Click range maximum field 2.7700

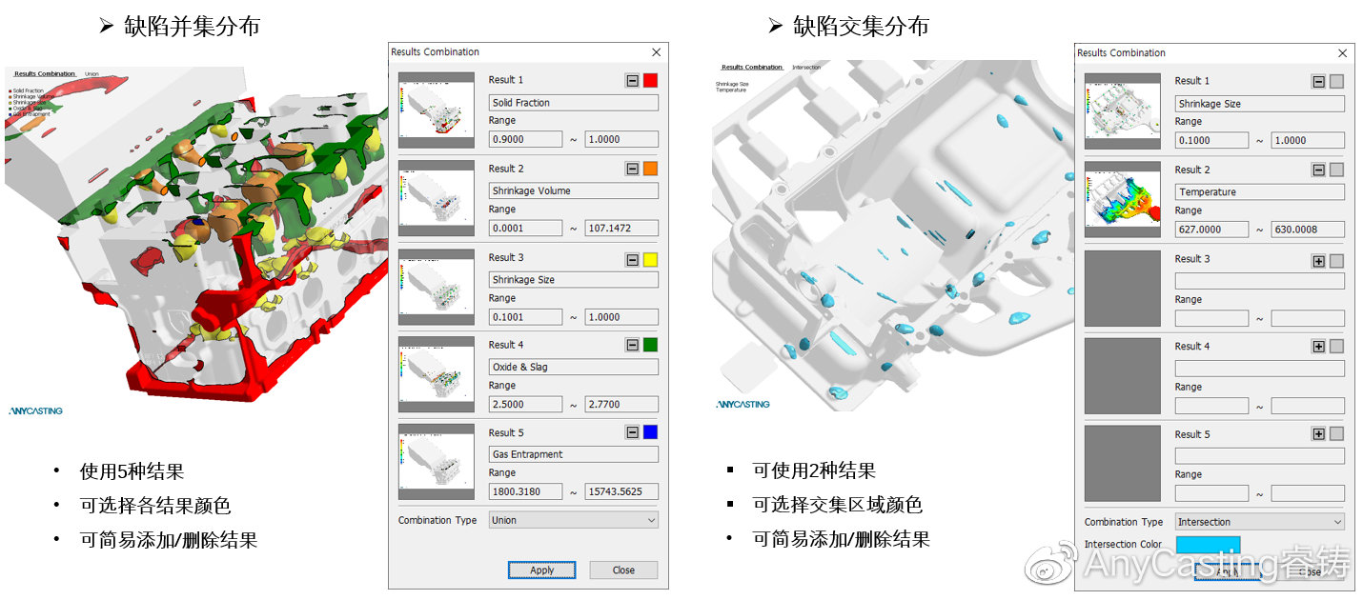click(x=621, y=404)
